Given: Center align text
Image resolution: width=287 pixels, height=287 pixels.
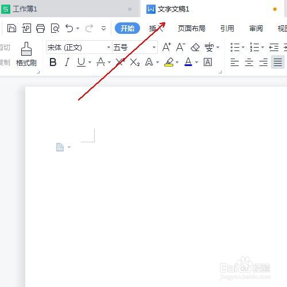Looking at the screenshot, I should 249,62.
